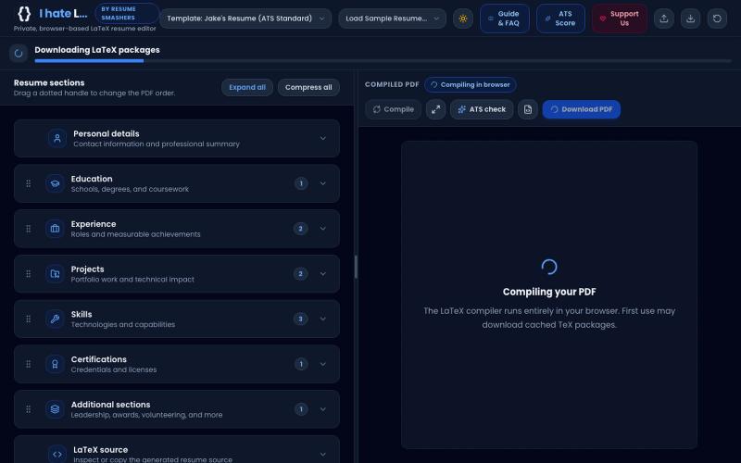
Task: Click the Skills drag handle
Action: coord(29,319)
